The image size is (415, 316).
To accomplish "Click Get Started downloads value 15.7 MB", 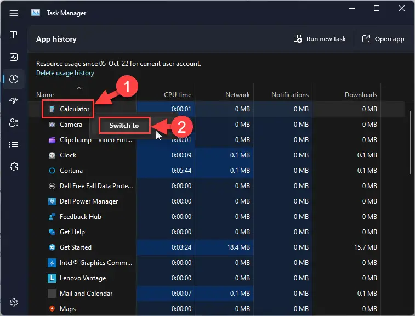I will point(366,247).
